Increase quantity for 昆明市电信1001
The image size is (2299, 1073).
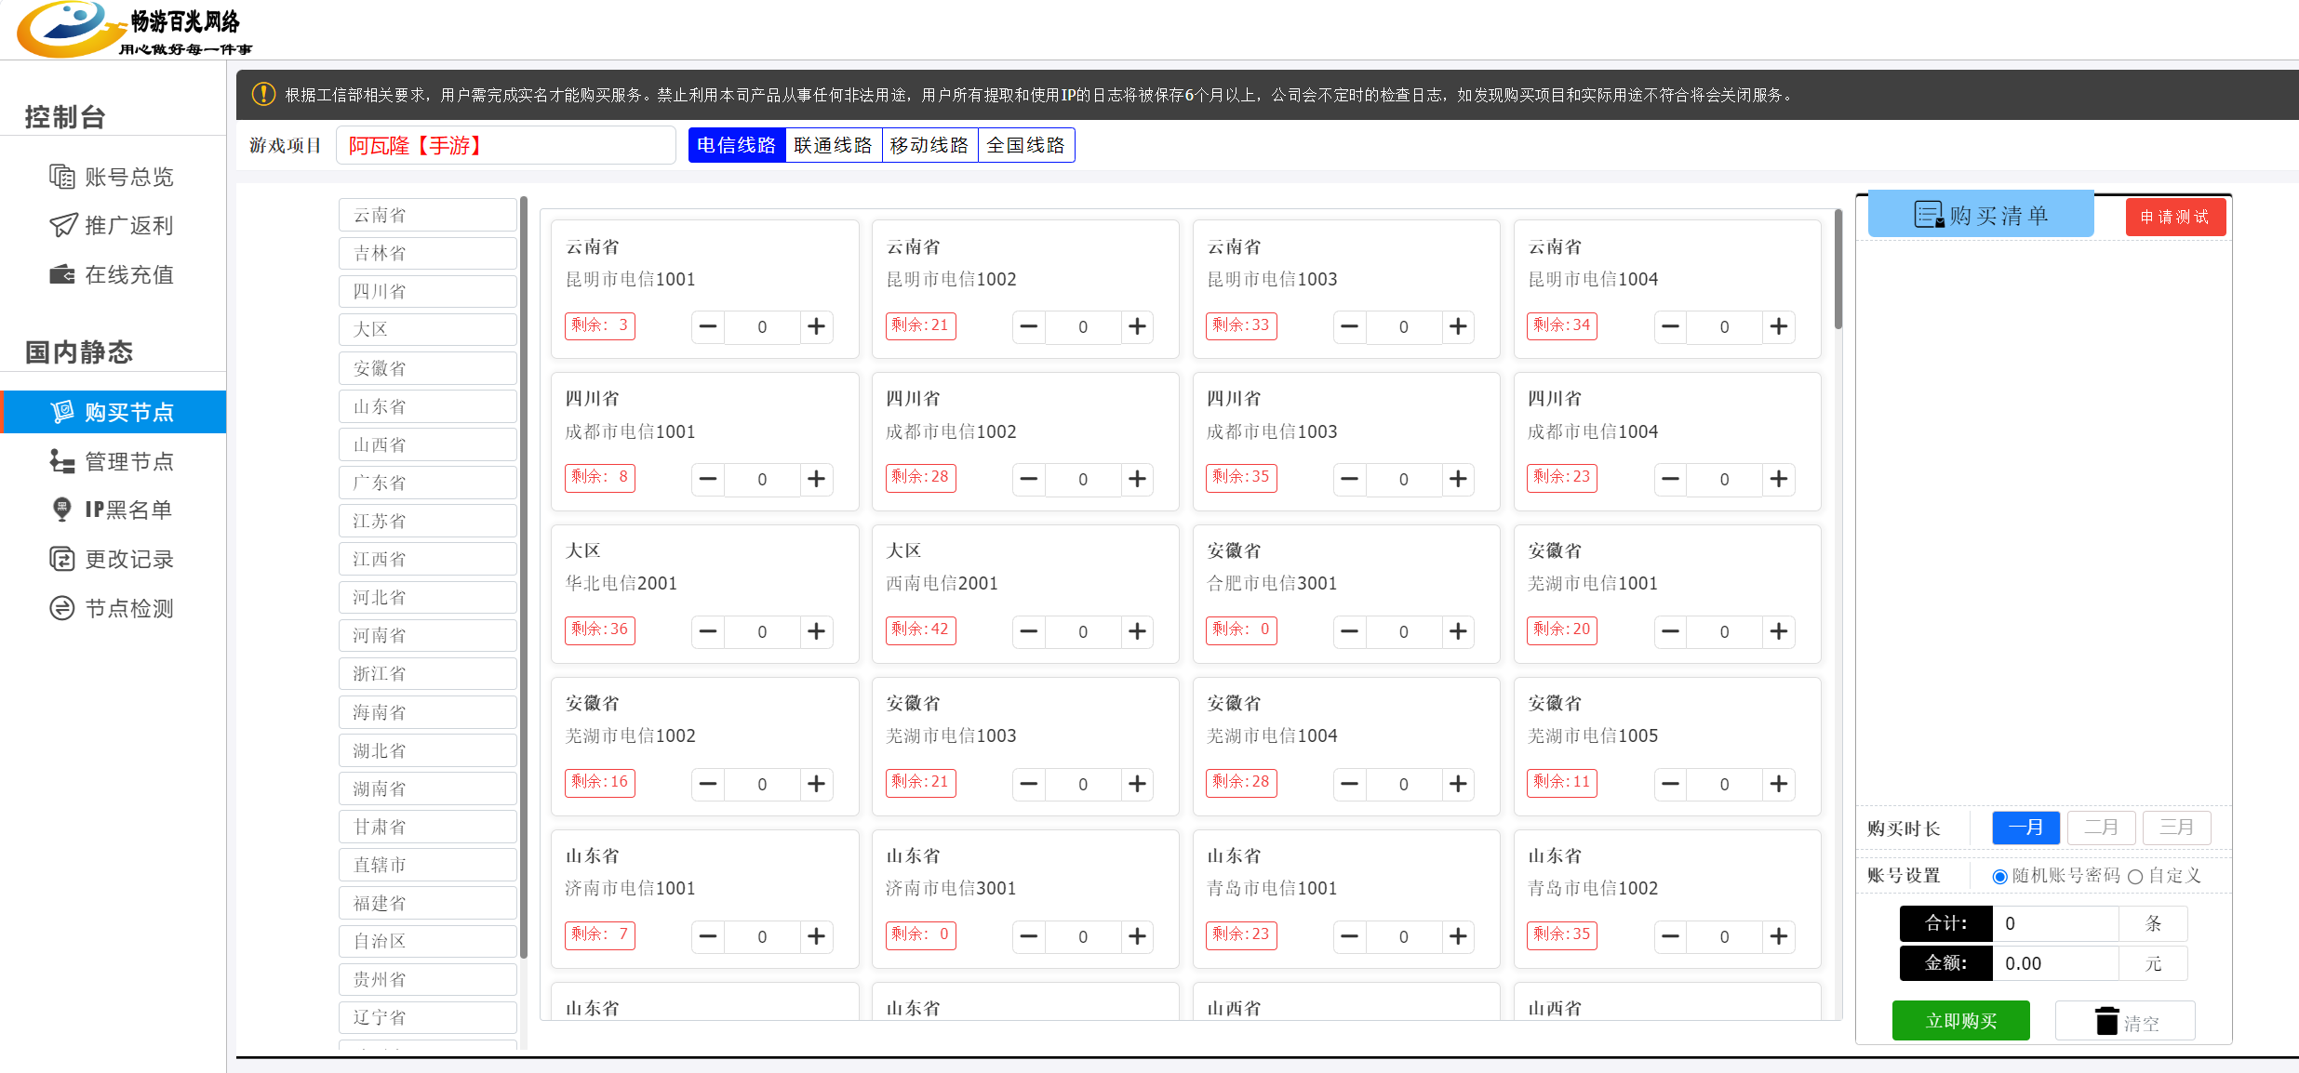click(x=816, y=326)
